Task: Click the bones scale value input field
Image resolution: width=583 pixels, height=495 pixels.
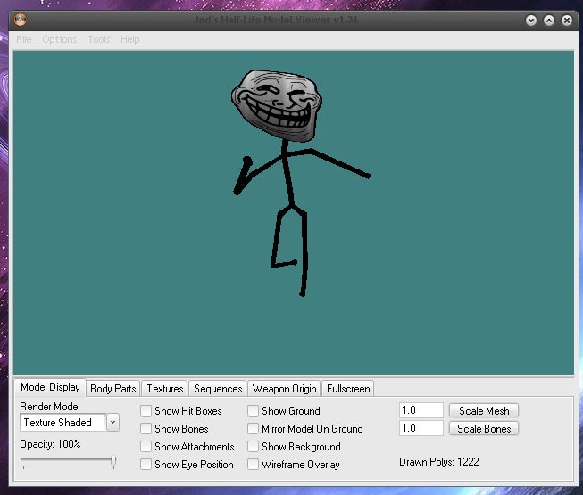Action: coord(421,428)
